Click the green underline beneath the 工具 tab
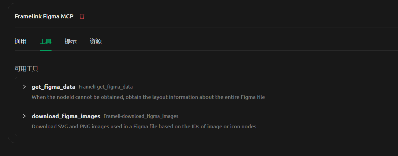 coord(46,50)
